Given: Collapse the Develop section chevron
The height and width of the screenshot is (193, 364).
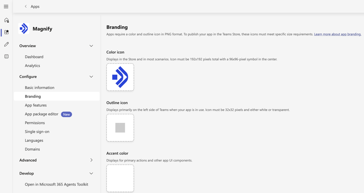Looking at the screenshot, I should click(91, 173).
